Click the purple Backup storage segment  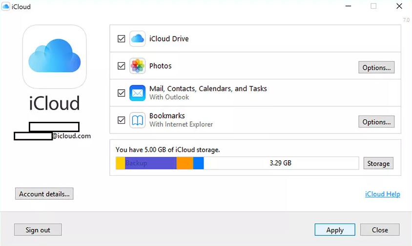coord(151,163)
